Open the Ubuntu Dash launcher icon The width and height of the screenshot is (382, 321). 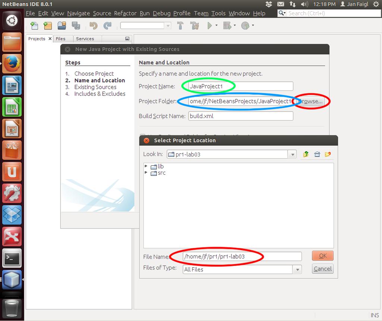12,21
